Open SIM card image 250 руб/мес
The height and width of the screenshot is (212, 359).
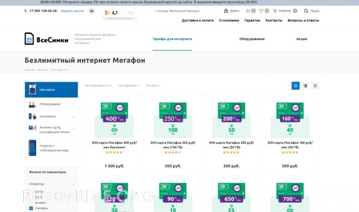pos(173,120)
